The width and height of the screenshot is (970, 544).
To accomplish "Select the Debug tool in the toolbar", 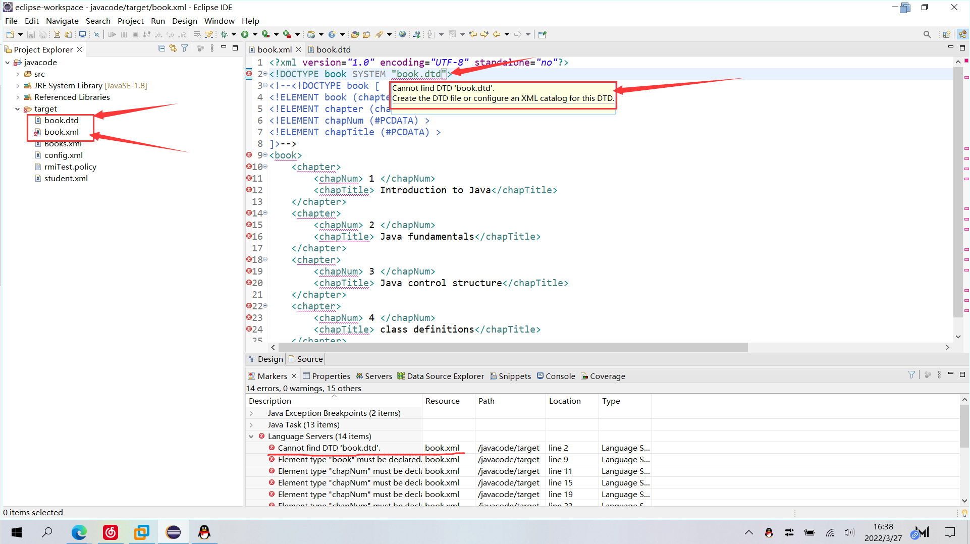I will 225,34.
